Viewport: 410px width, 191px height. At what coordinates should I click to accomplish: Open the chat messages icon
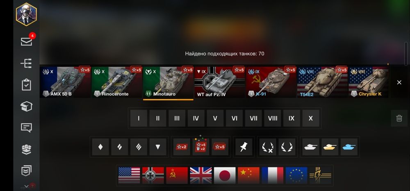click(x=26, y=128)
